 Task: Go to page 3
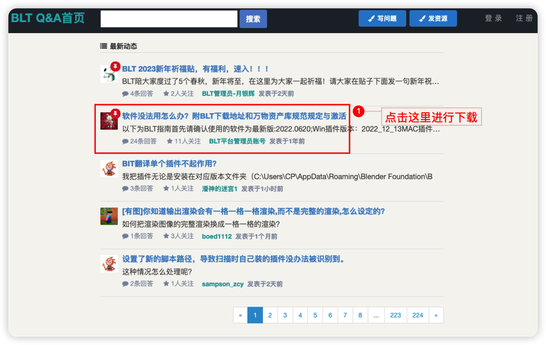pyautogui.click(x=285, y=315)
